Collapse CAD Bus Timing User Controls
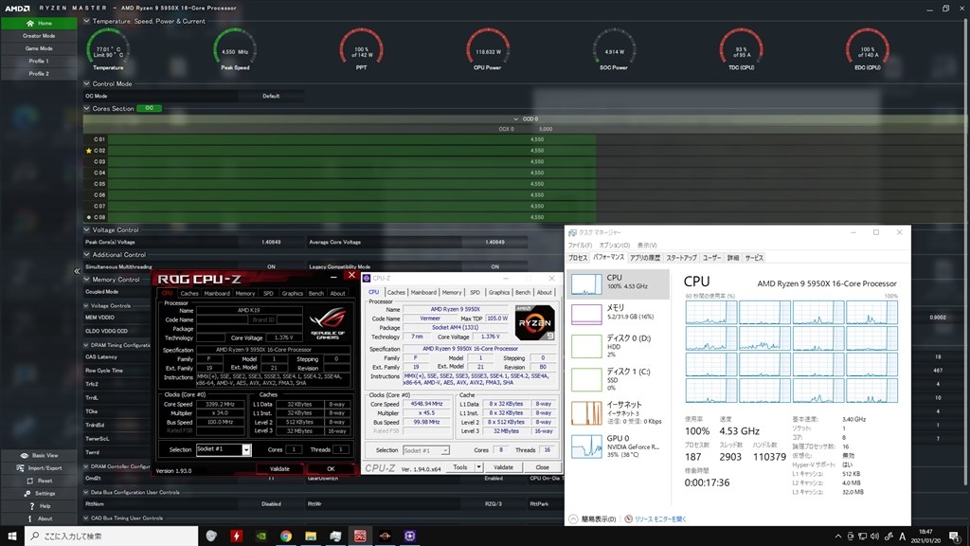Image resolution: width=970 pixels, height=546 pixels. [86, 519]
